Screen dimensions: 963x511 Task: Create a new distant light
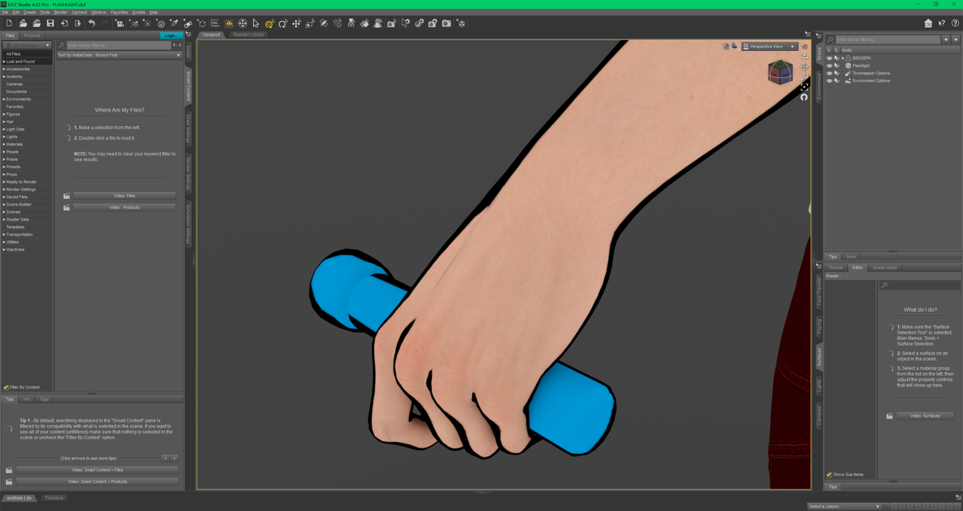pyautogui.click(x=133, y=23)
